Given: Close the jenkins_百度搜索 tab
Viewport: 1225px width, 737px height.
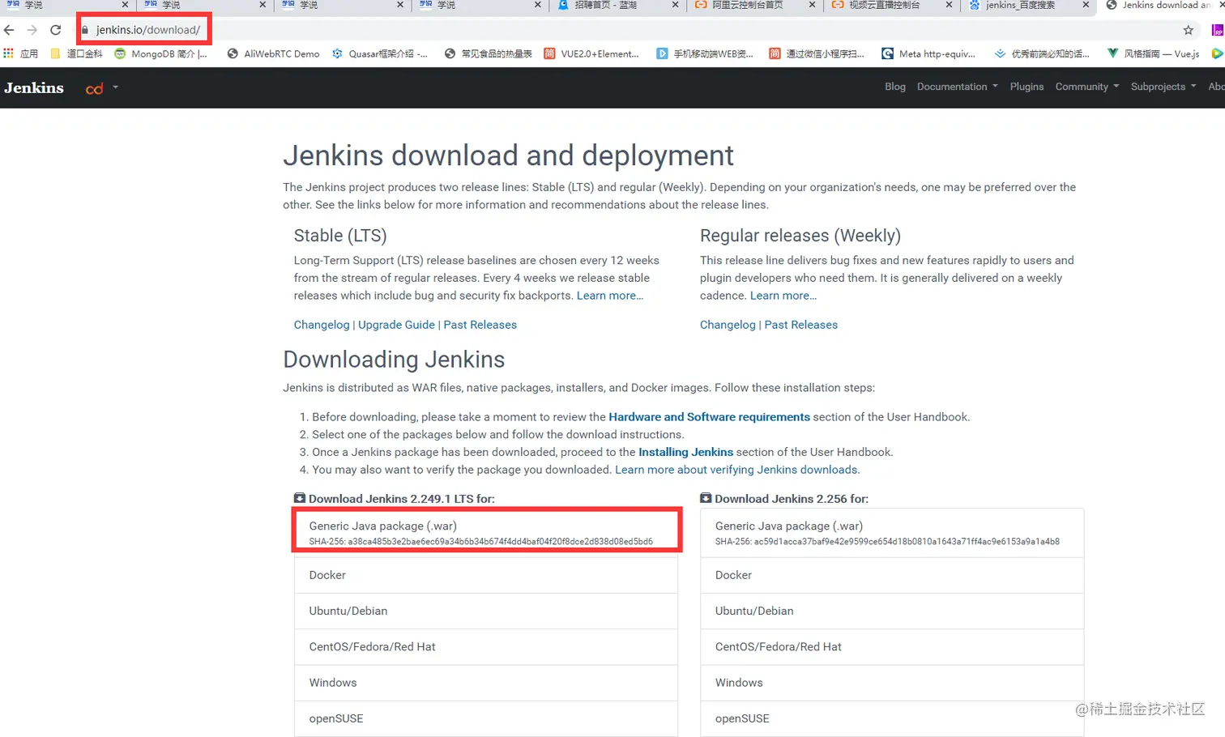Looking at the screenshot, I should click(1086, 5).
